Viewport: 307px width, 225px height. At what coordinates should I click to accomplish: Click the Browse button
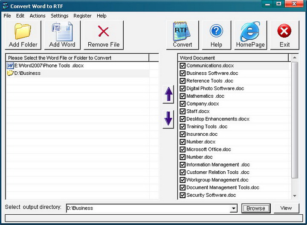[x=256, y=208]
